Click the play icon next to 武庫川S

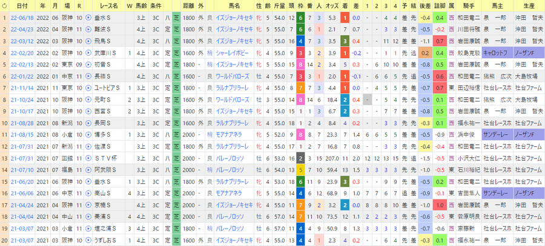click(88, 53)
